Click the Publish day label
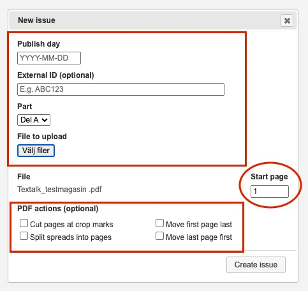Screen dimensions: 308x291 (x=39, y=44)
